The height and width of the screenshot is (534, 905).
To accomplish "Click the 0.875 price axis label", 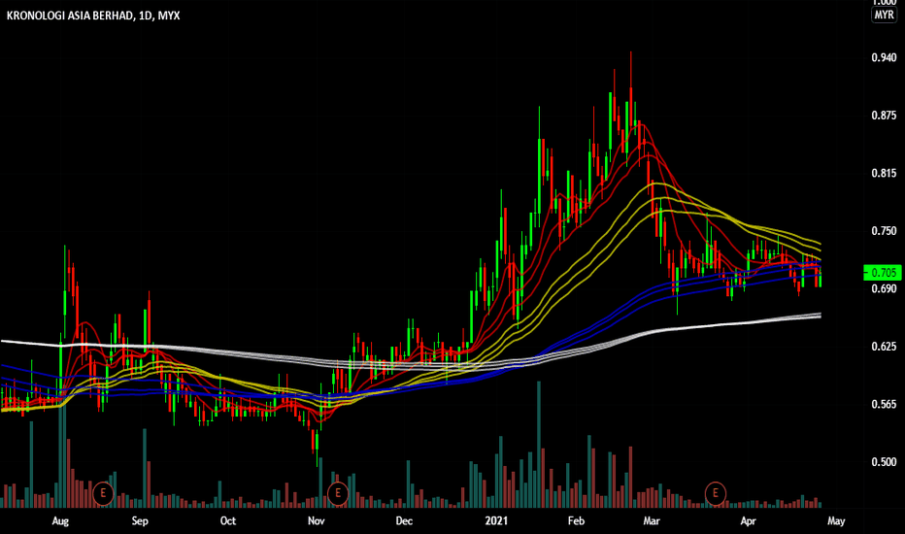I will pyautogui.click(x=884, y=115).
